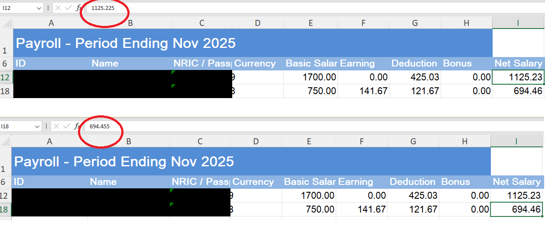Image resolution: width=545 pixels, height=232 pixels.
Task: Click the Net Salary header in upper sheet
Action: [x=518, y=64]
